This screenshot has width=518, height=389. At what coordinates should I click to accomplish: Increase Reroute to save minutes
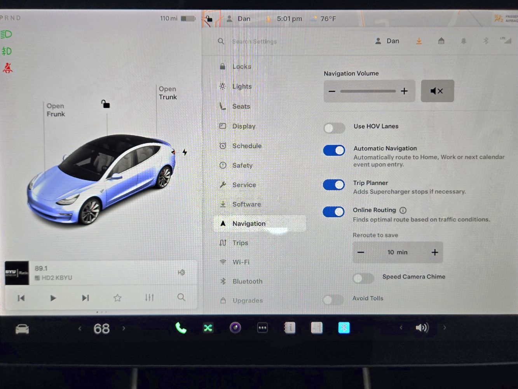click(x=435, y=252)
